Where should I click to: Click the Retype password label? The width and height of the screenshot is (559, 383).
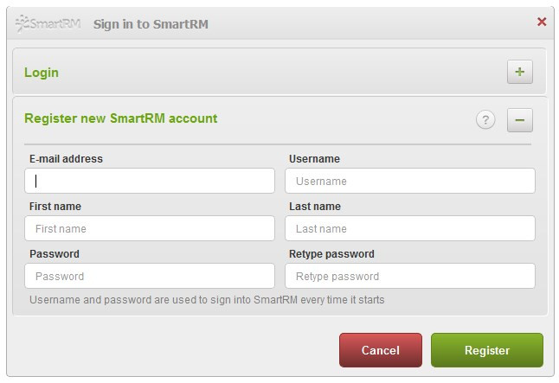[331, 254]
